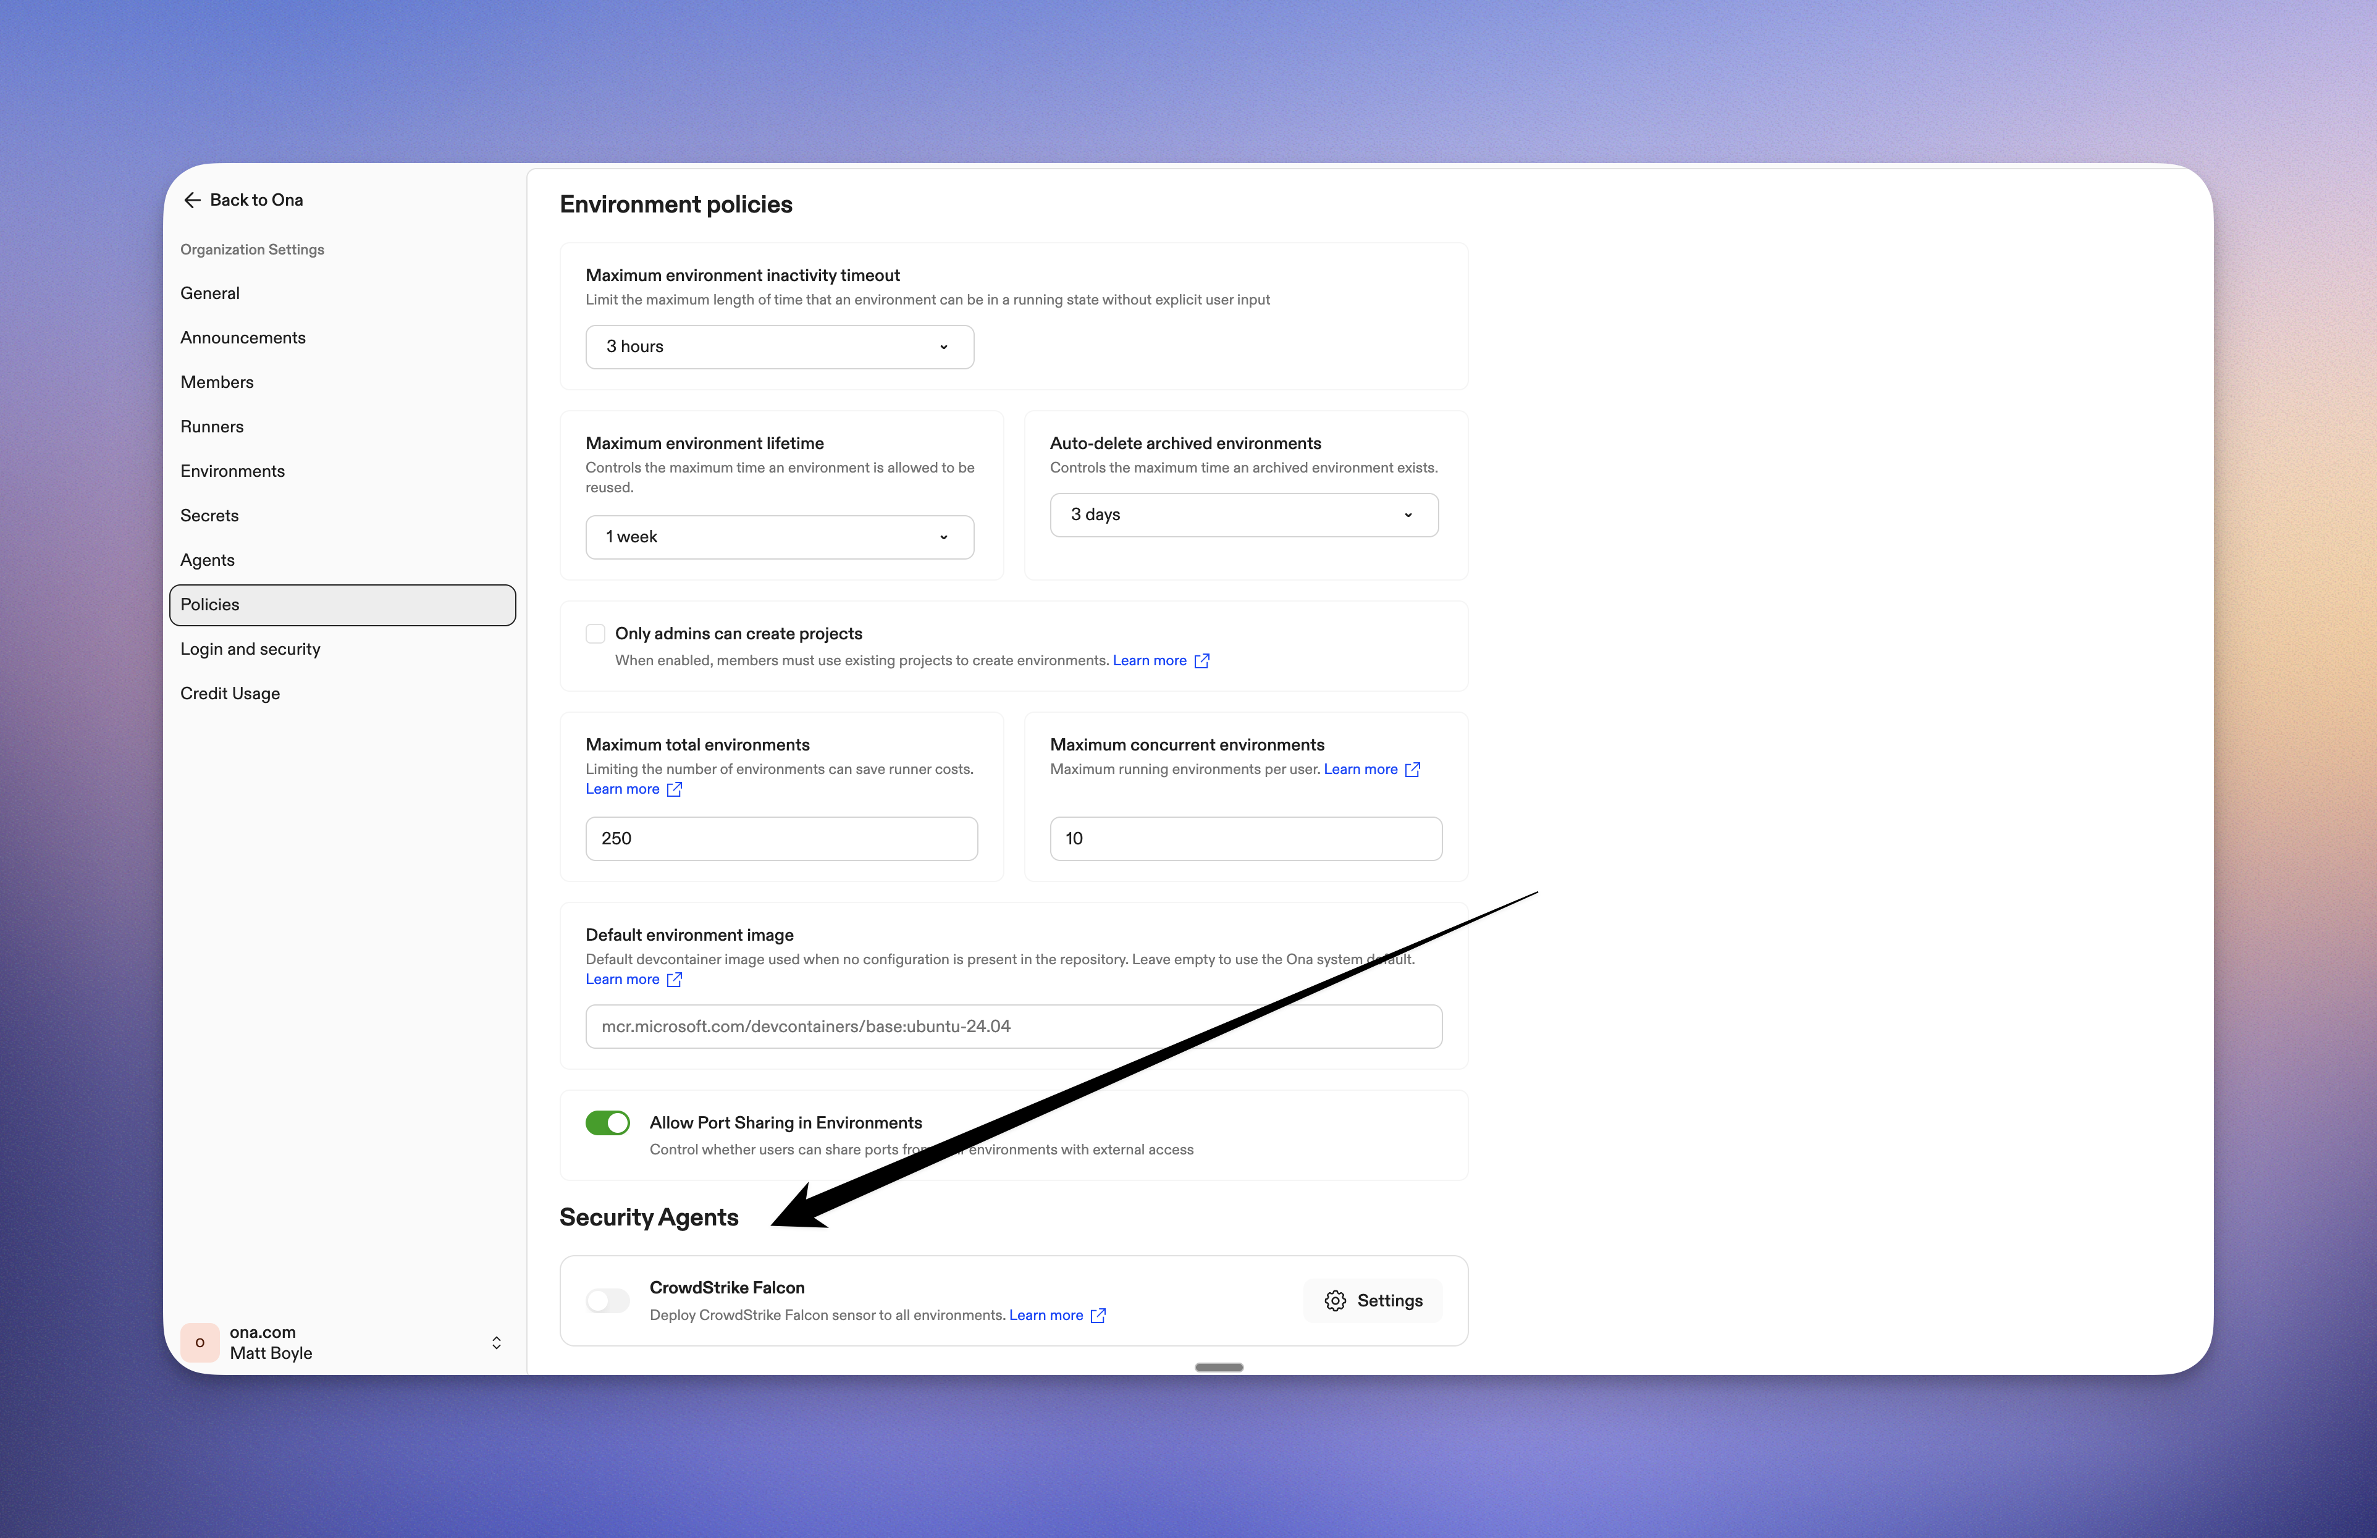Click the CrowdStrike Falcon Settings button
Screen dimensions: 2377x1538
point(1373,1300)
